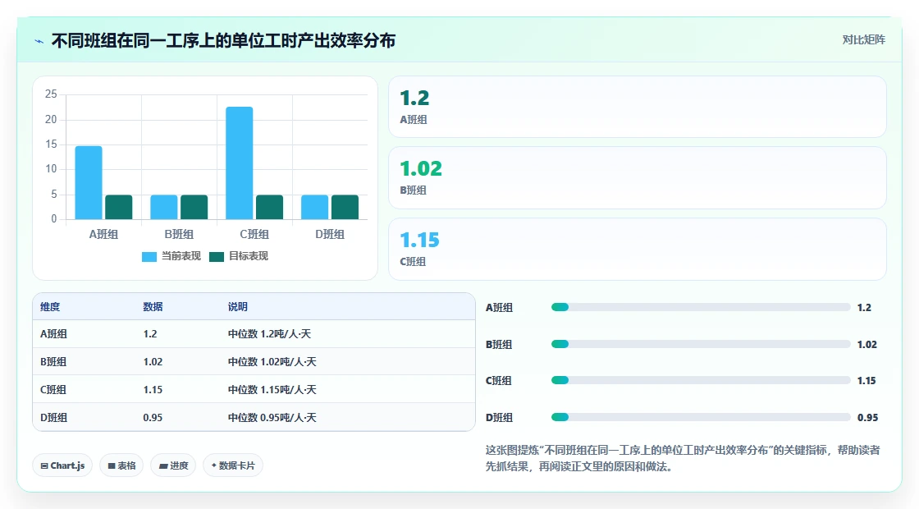
Task: Click table cell 中位数 1.15吨/人·天
Action: click(272, 390)
